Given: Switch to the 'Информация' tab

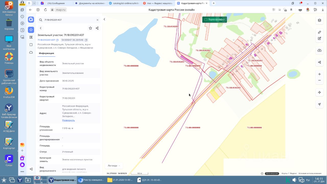Looking at the screenshot, I should click(46, 53).
